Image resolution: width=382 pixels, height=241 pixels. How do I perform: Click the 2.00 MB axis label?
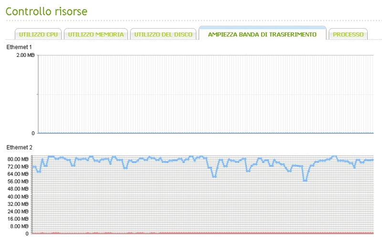[x=25, y=55]
